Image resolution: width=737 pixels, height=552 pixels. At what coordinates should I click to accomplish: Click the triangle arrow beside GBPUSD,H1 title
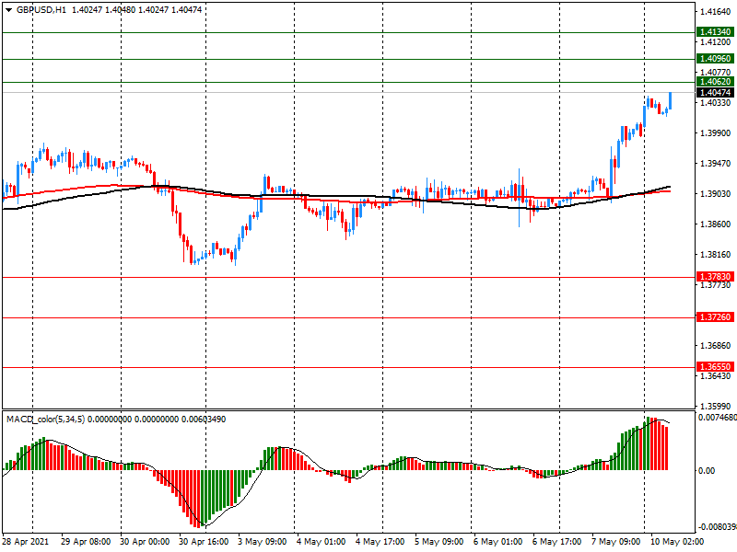point(7,9)
